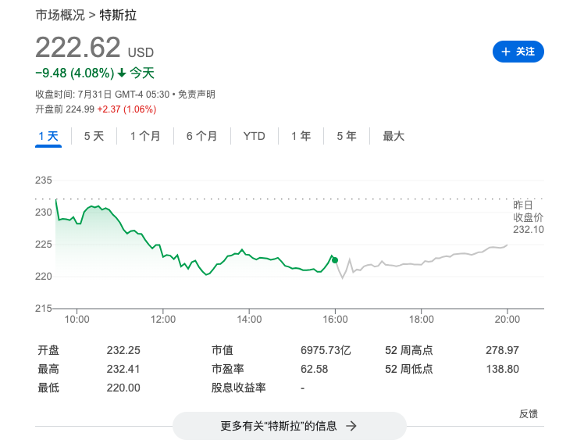Click the 昨日收盘价 232.10 label
The height and width of the screenshot is (447, 584).
coord(529,216)
